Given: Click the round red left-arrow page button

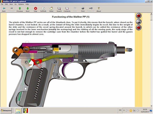Looking at the screenshot, I should click(138, 16).
